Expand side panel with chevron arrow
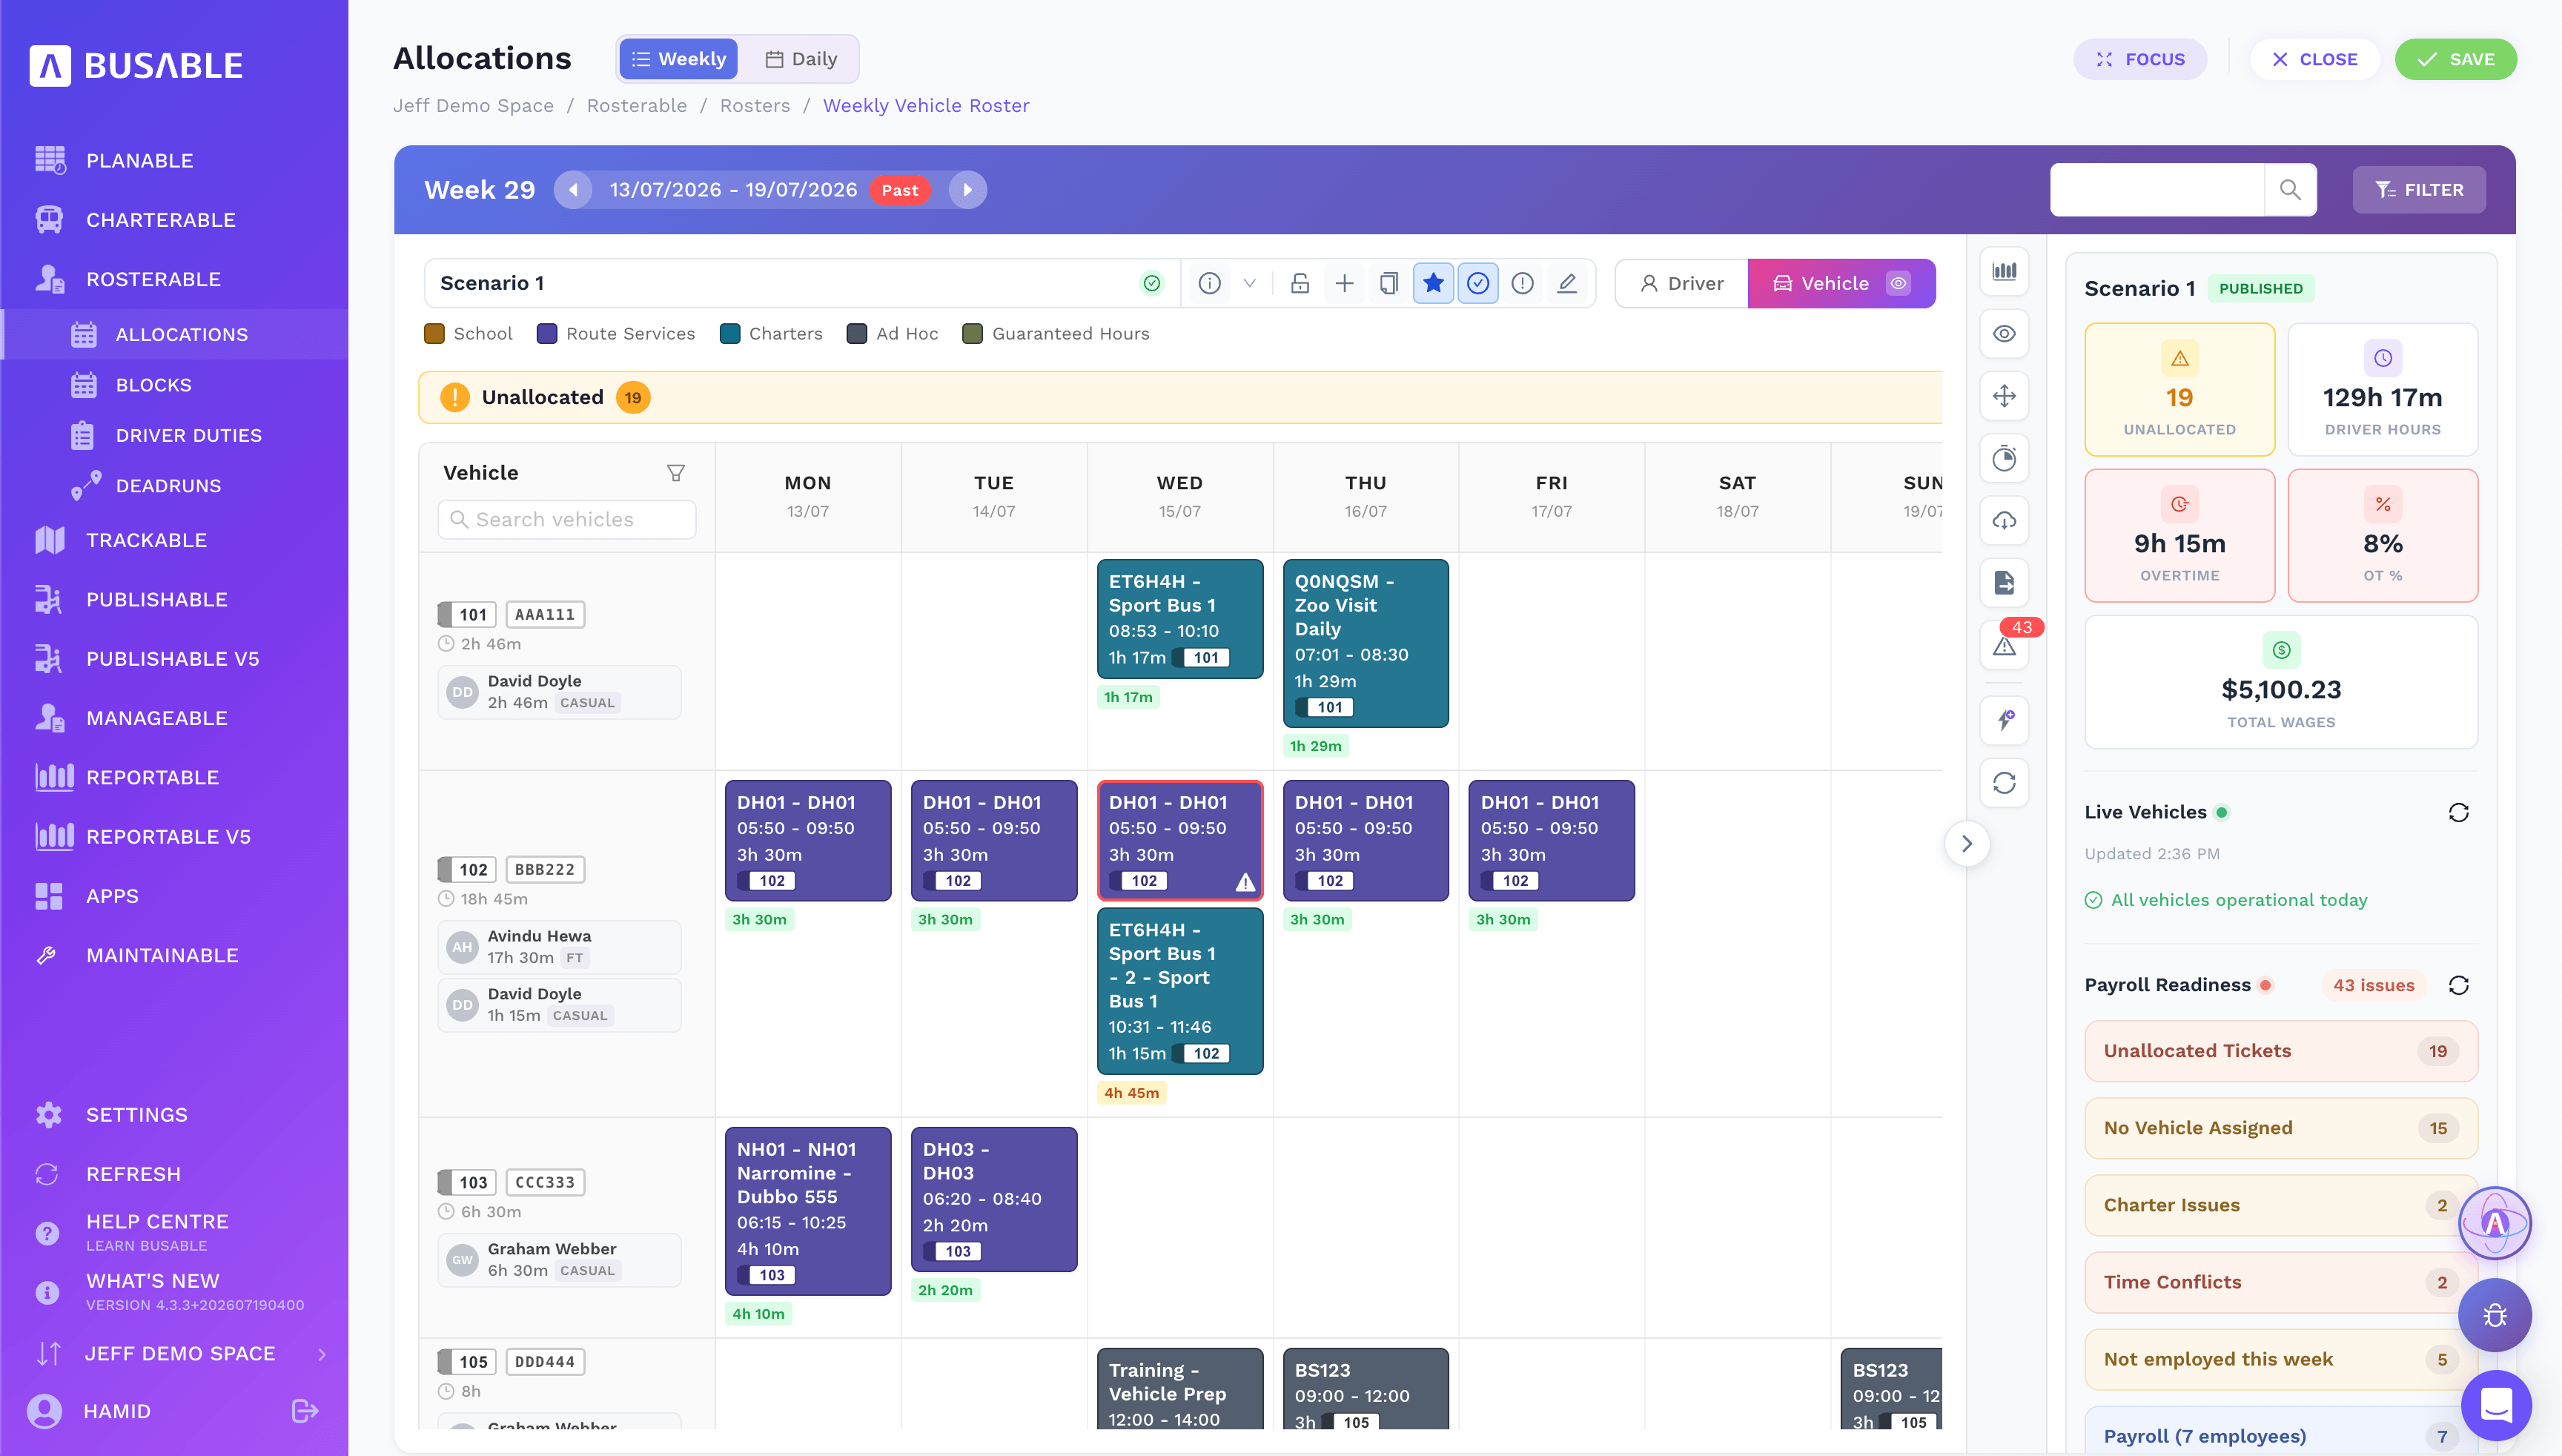Screen dimensions: 2562x1456 [x=1967, y=843]
